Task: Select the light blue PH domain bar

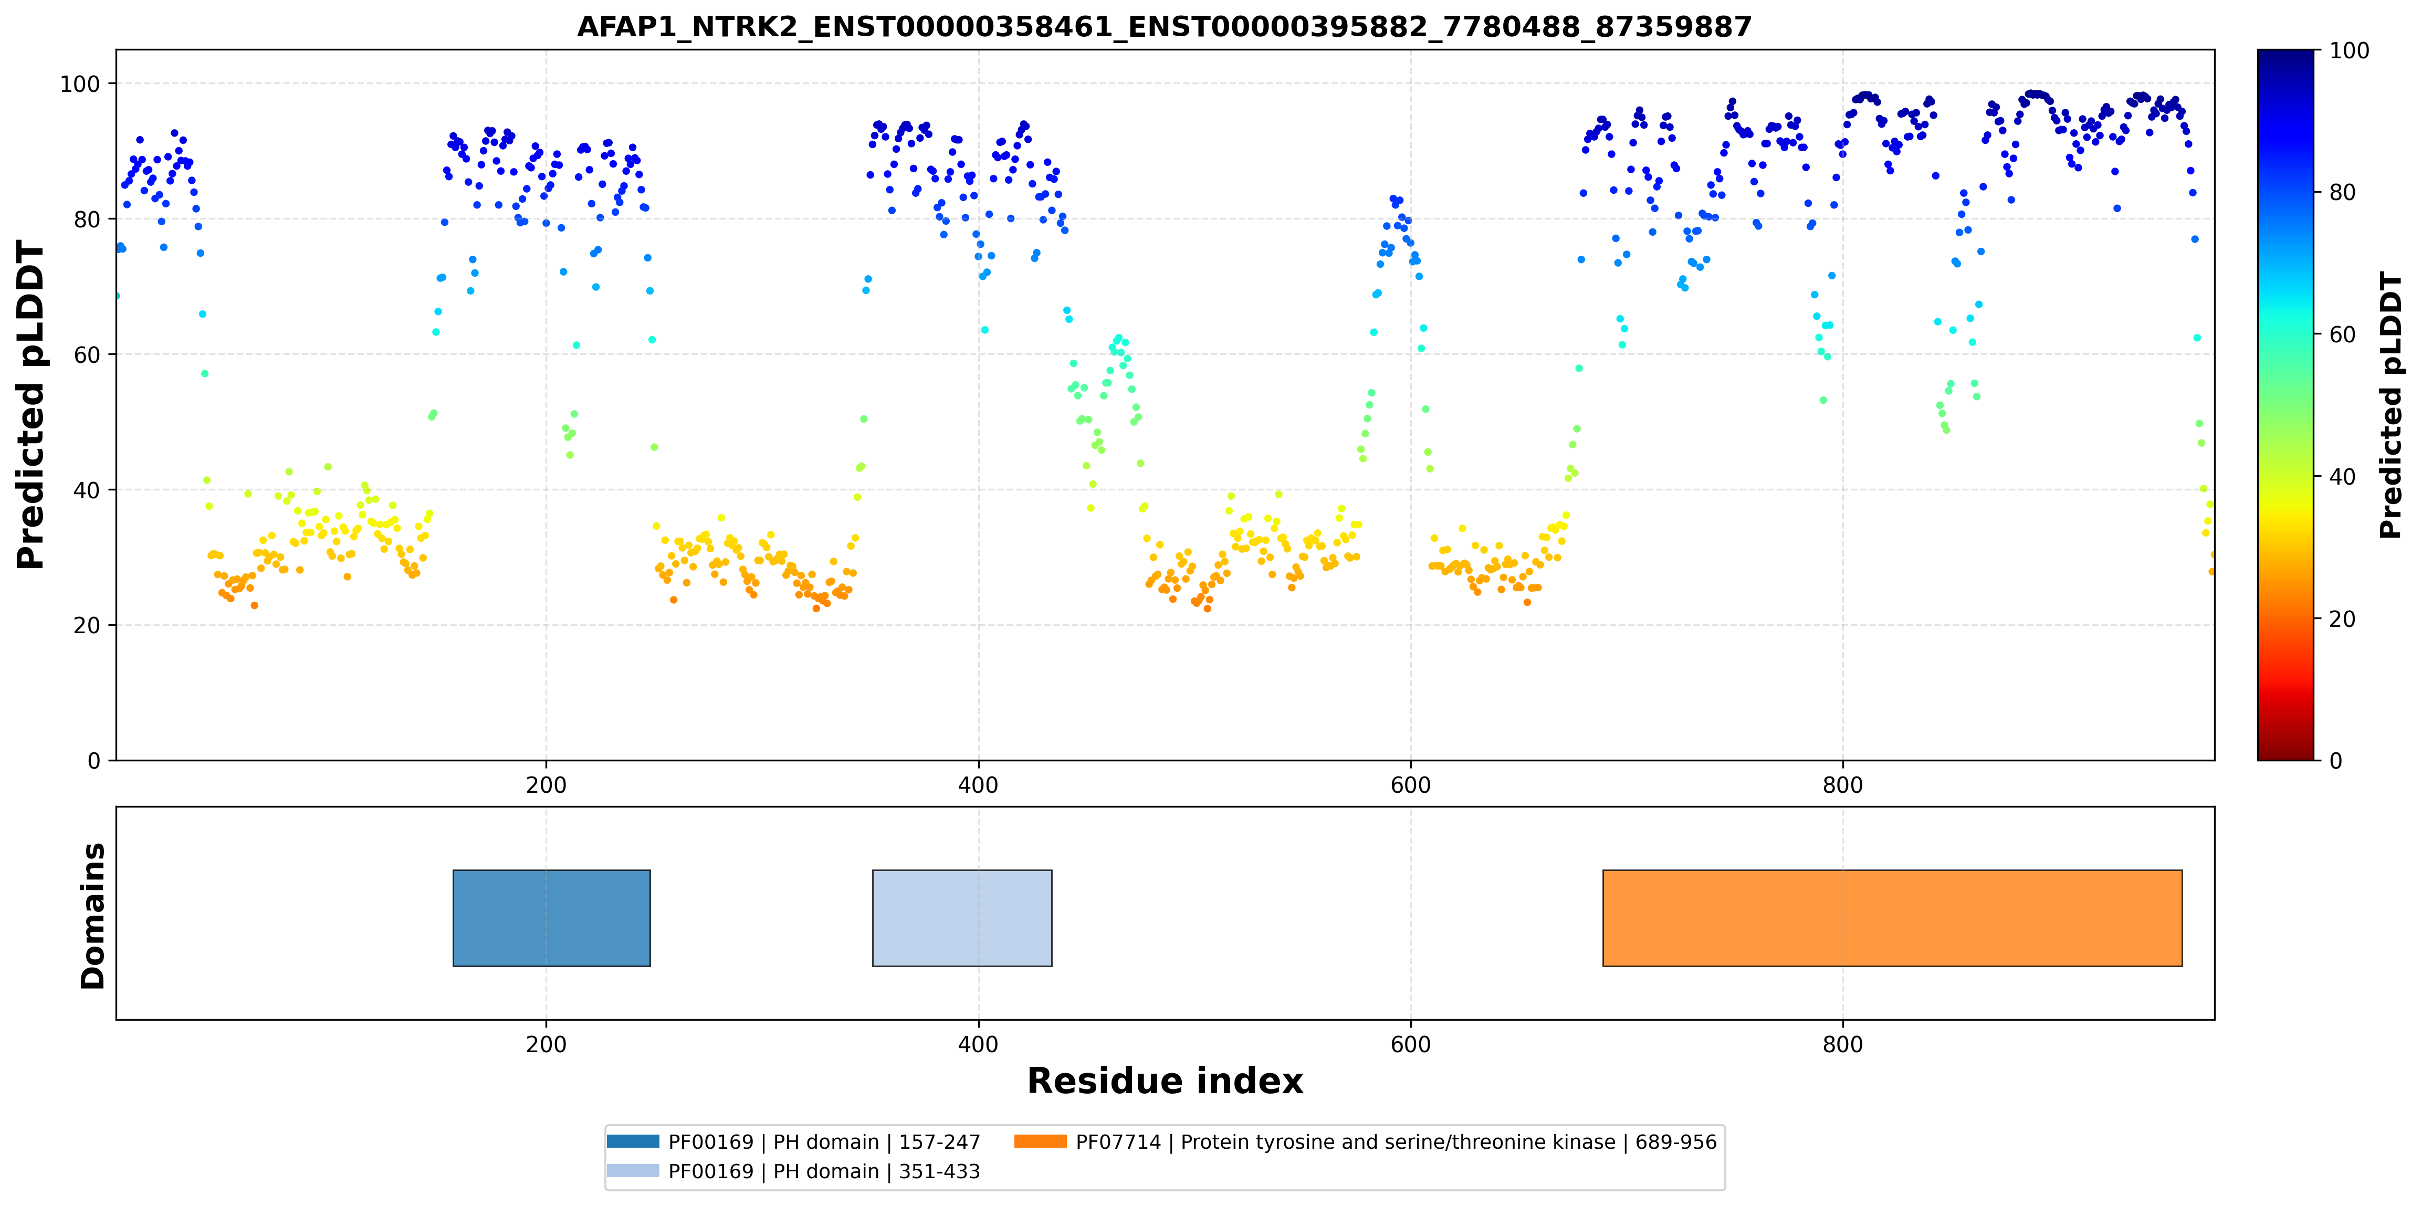Action: point(962,917)
